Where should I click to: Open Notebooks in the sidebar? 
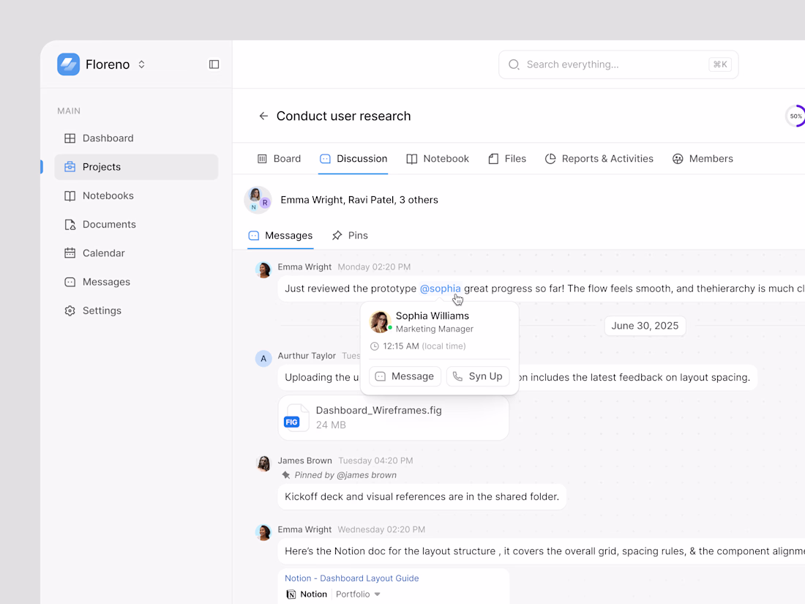click(136, 195)
